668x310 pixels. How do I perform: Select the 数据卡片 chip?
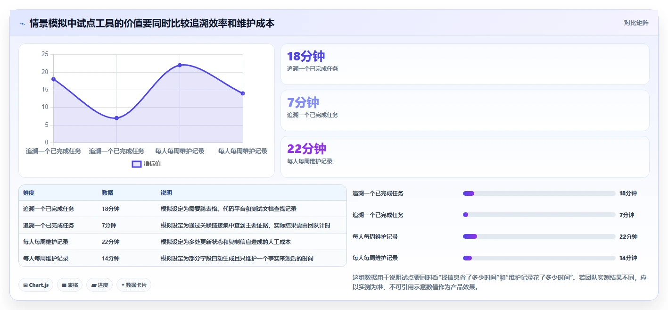coord(134,285)
